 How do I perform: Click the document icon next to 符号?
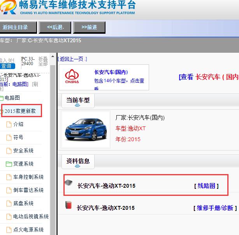9,138
